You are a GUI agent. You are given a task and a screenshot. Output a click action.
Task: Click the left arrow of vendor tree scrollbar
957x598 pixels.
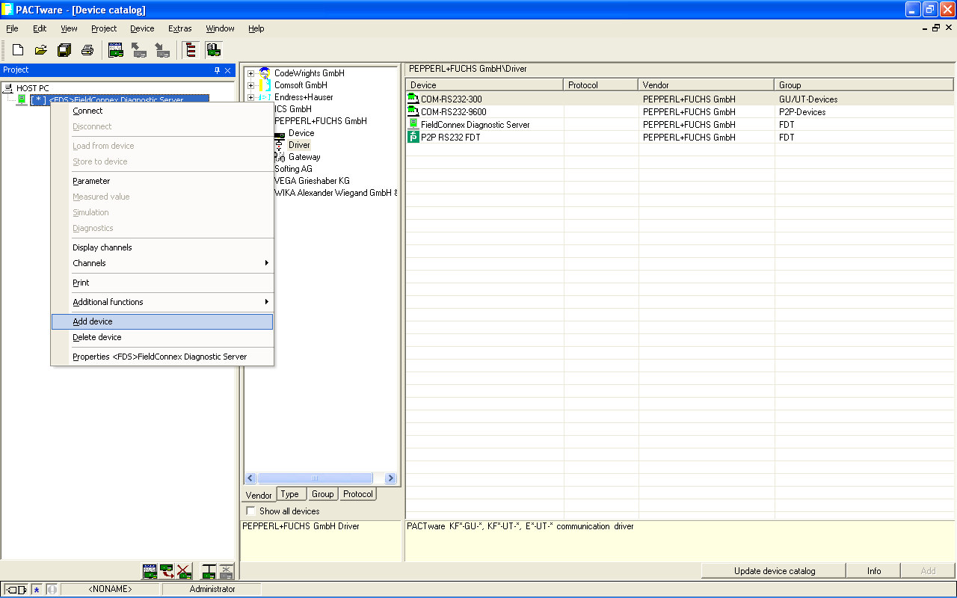(251, 478)
